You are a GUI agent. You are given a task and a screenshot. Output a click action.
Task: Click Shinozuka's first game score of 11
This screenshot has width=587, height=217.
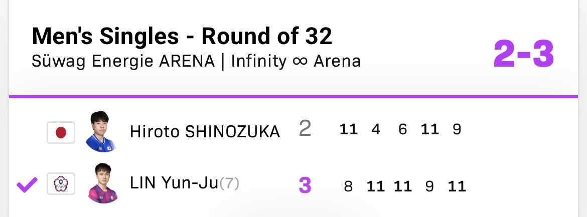[x=349, y=130]
